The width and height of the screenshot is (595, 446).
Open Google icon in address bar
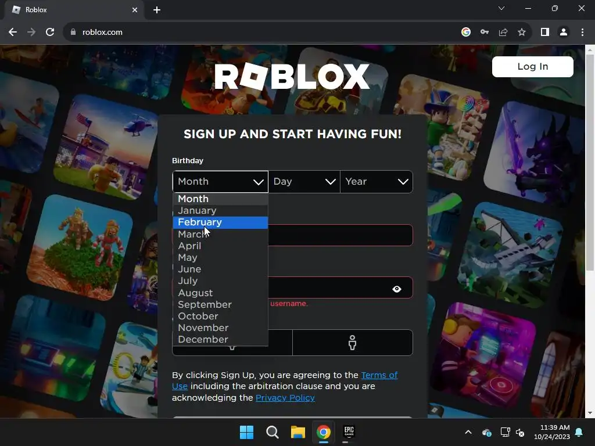click(x=466, y=33)
